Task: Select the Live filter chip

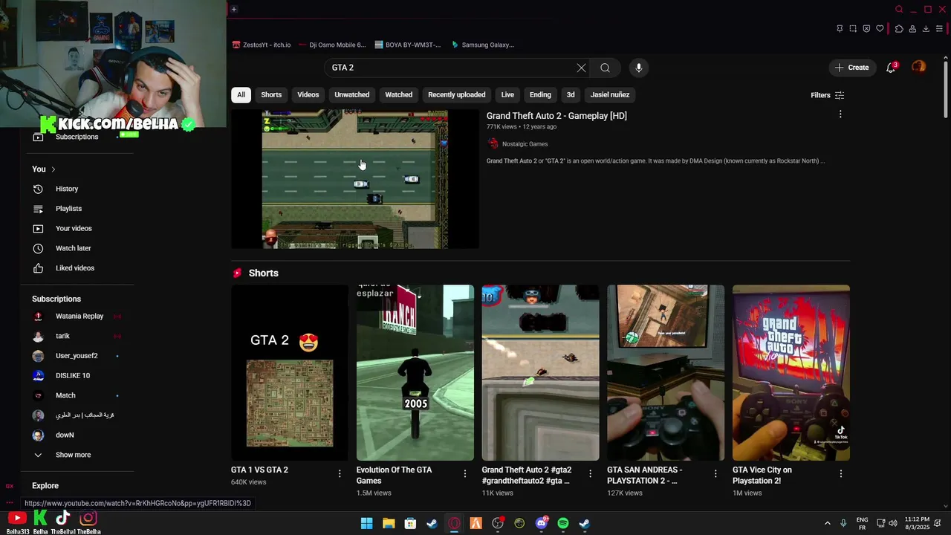Action: 507,94
